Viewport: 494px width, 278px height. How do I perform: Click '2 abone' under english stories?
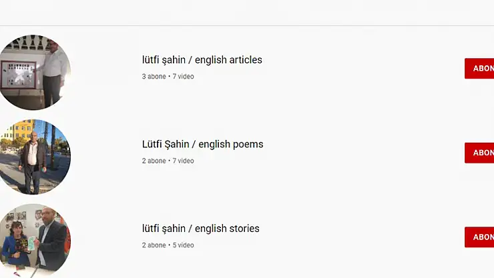click(x=154, y=245)
